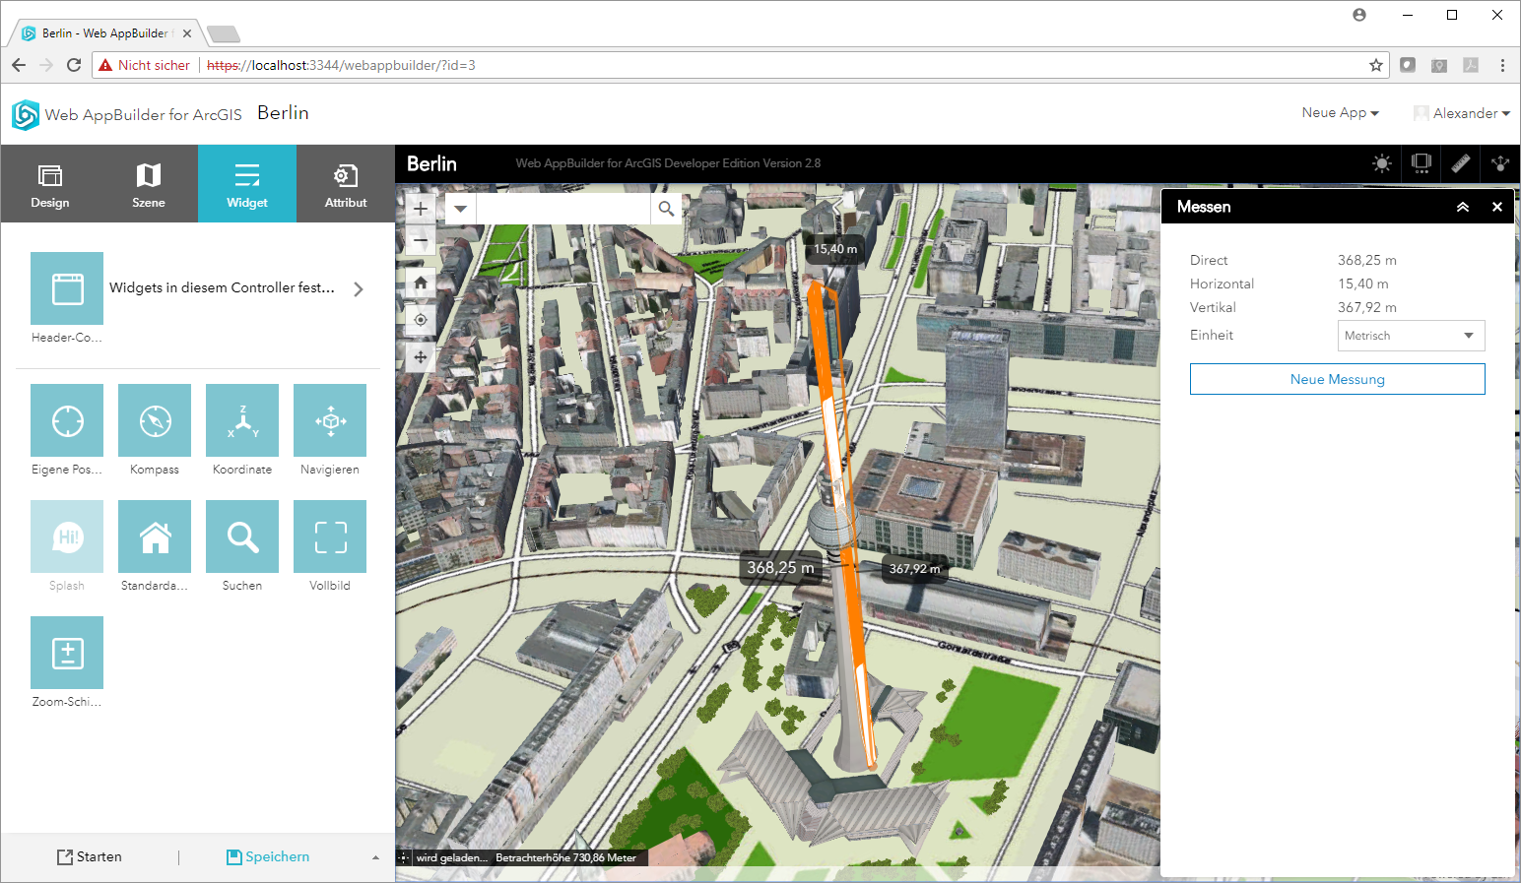Open the Neue App menu
The width and height of the screenshot is (1521, 883).
1340,113
